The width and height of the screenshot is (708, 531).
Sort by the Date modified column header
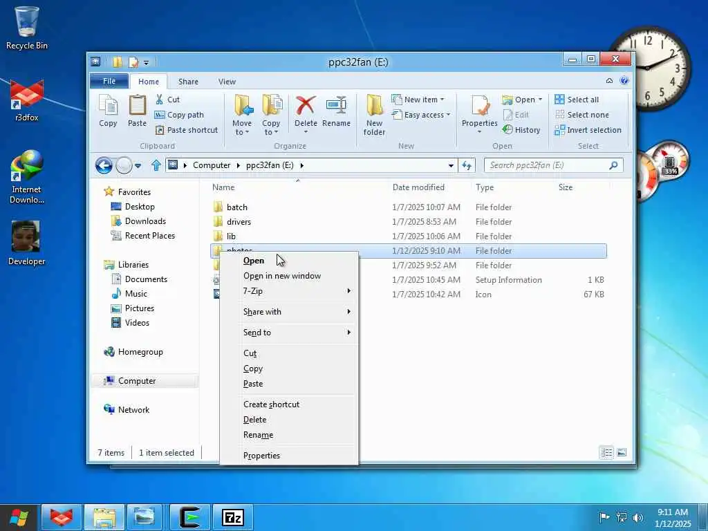pos(418,187)
